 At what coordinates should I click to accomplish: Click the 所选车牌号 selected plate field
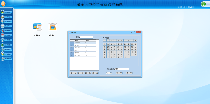(122, 69)
